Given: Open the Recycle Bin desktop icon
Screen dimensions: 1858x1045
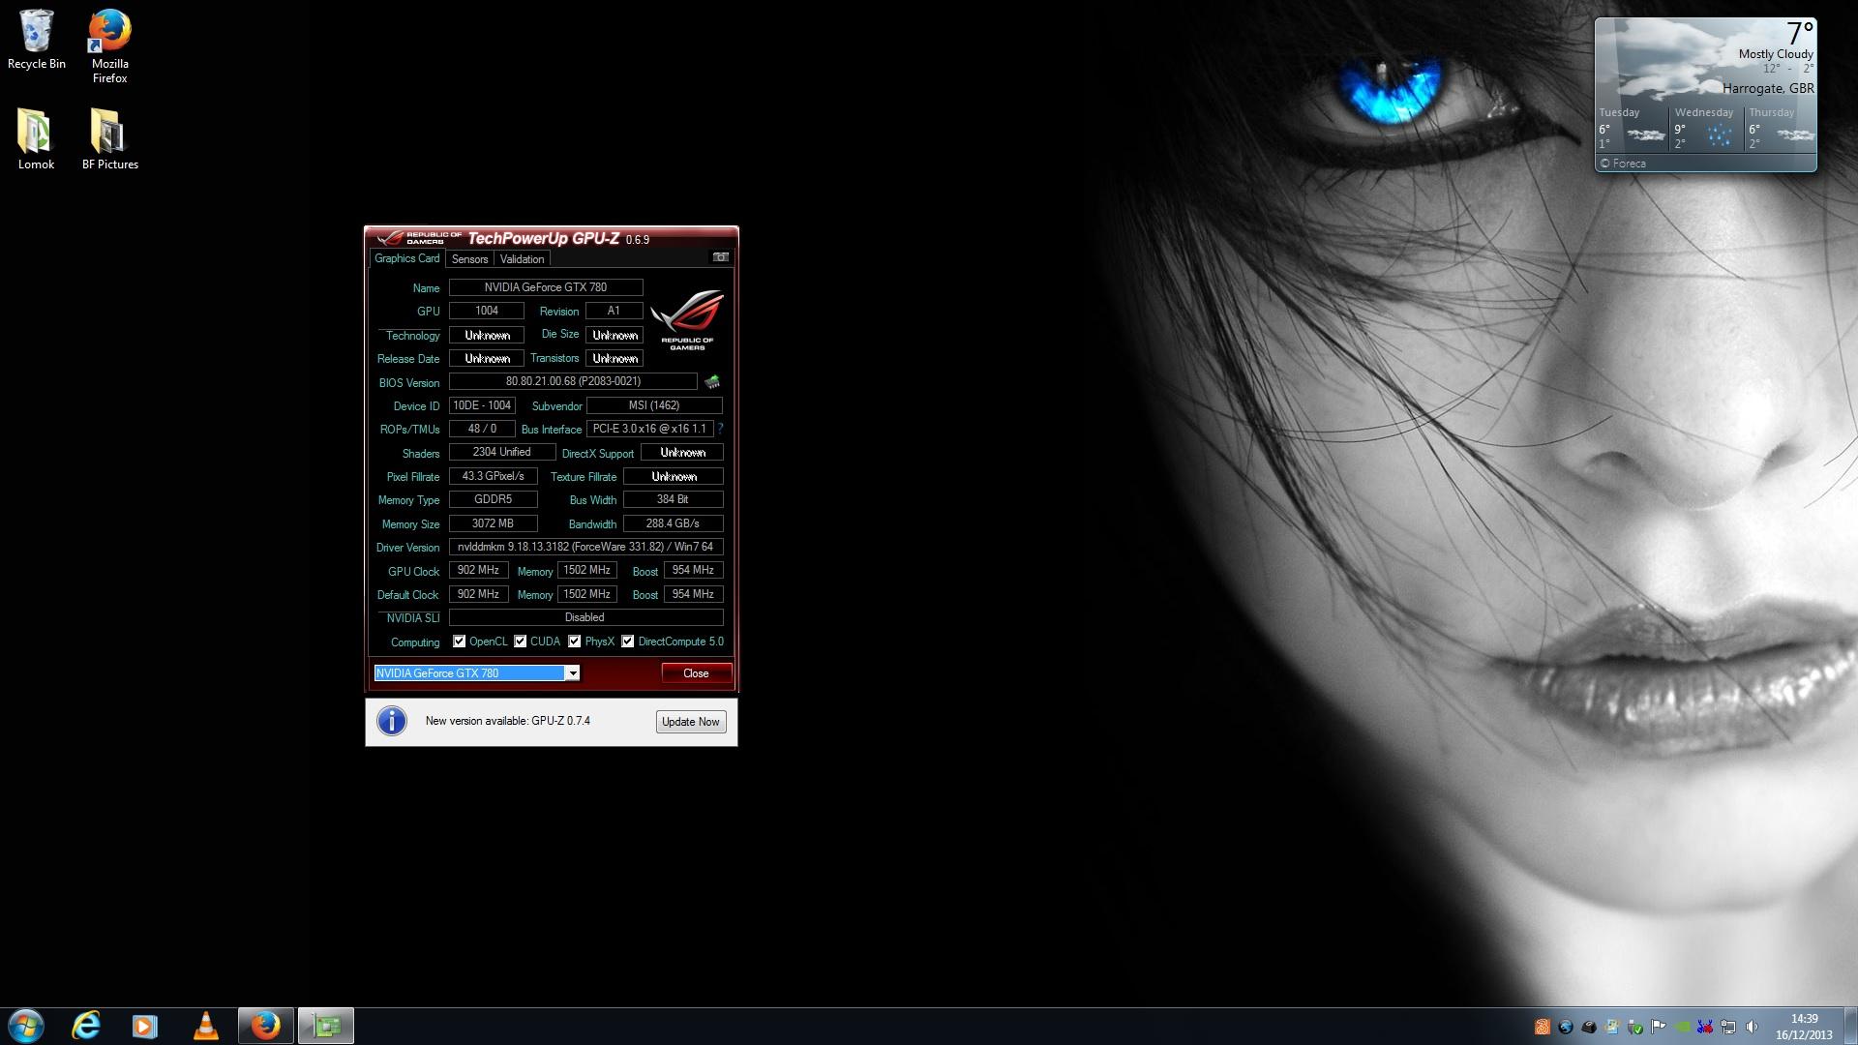Looking at the screenshot, I should coord(37,40).
